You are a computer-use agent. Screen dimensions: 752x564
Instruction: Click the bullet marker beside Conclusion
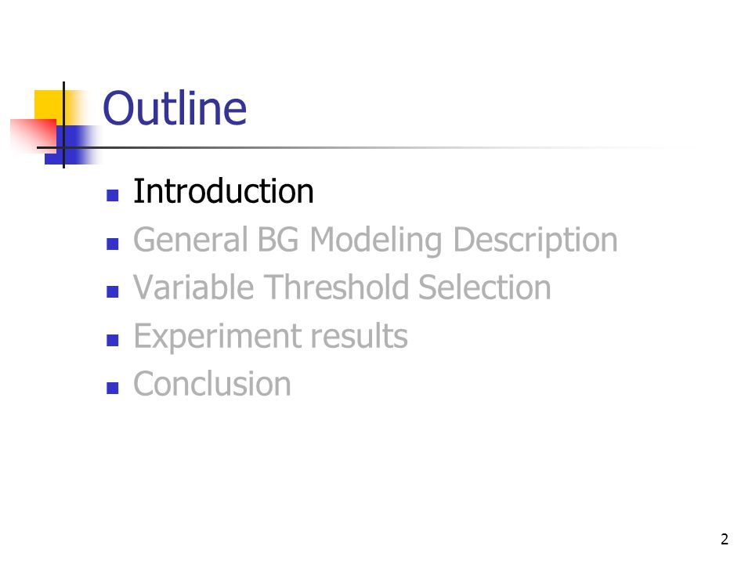pos(112,388)
